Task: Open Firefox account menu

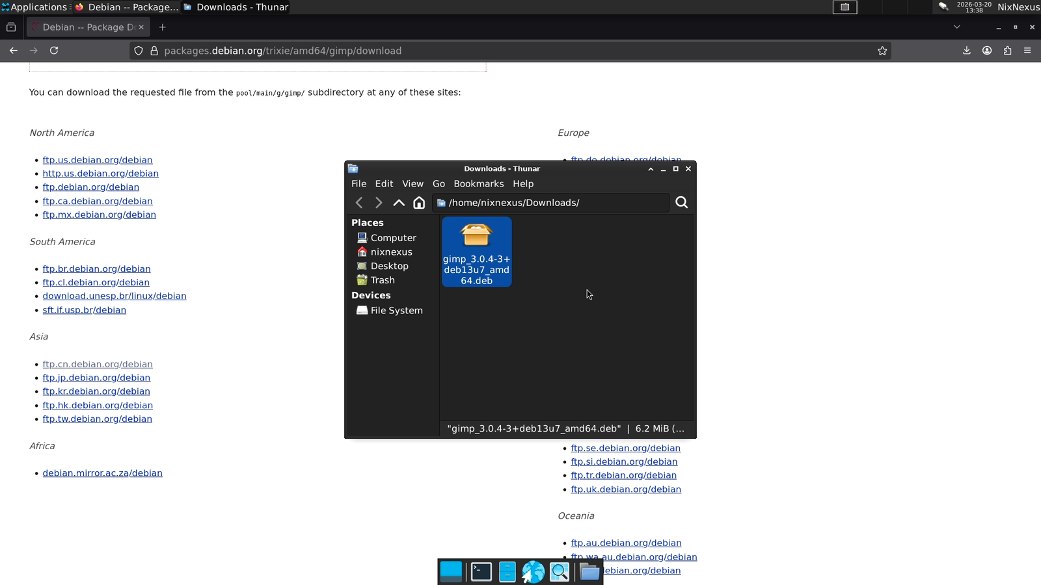Action: (987, 51)
